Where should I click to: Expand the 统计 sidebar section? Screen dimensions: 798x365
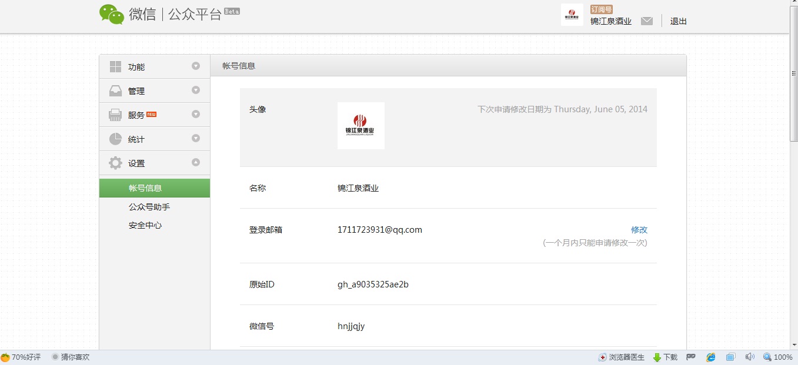click(x=154, y=139)
